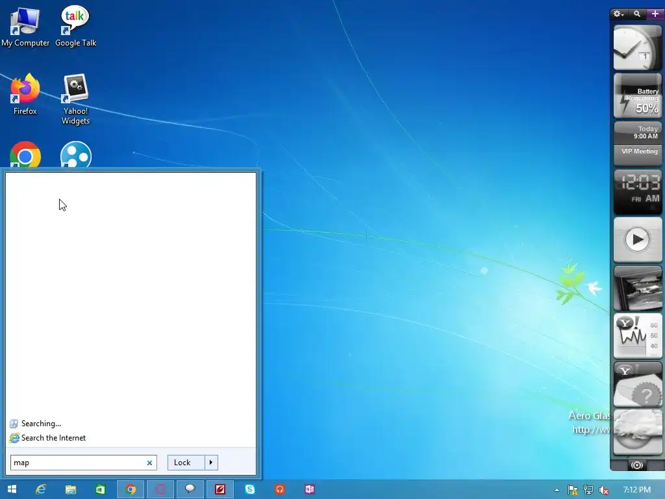This screenshot has height=499, width=665.
Task: Open the widget dock gear settings menu
Action: point(618,14)
